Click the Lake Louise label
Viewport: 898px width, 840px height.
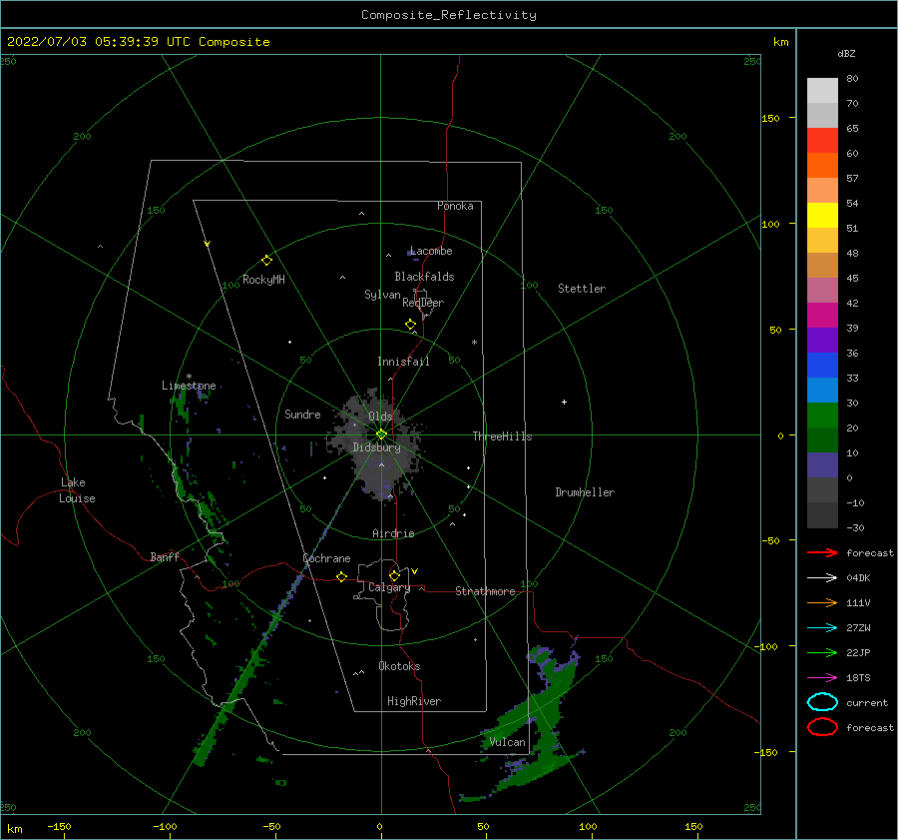coord(77,490)
